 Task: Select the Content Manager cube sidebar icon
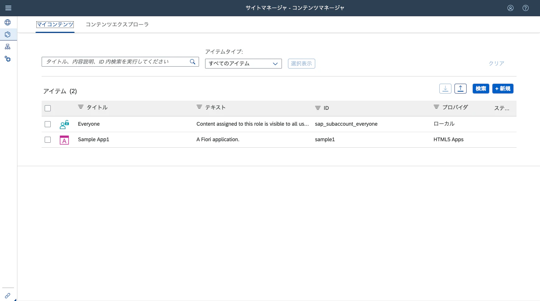pyautogui.click(x=8, y=34)
